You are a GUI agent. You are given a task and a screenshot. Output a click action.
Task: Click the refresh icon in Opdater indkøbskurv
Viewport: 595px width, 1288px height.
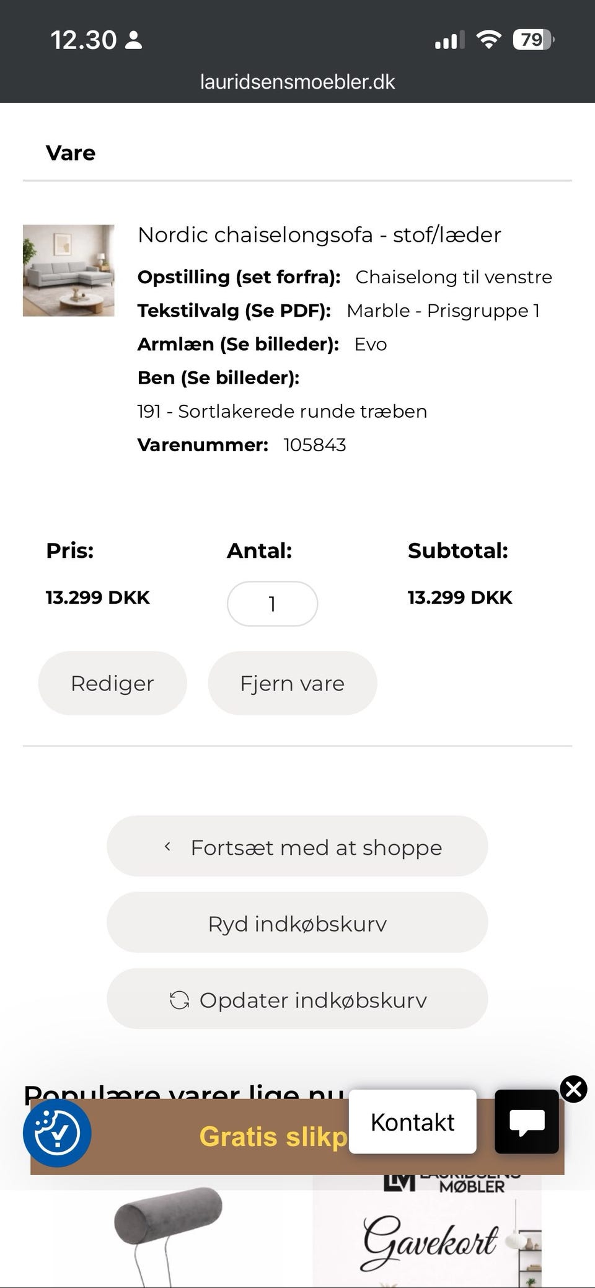pos(179,1000)
